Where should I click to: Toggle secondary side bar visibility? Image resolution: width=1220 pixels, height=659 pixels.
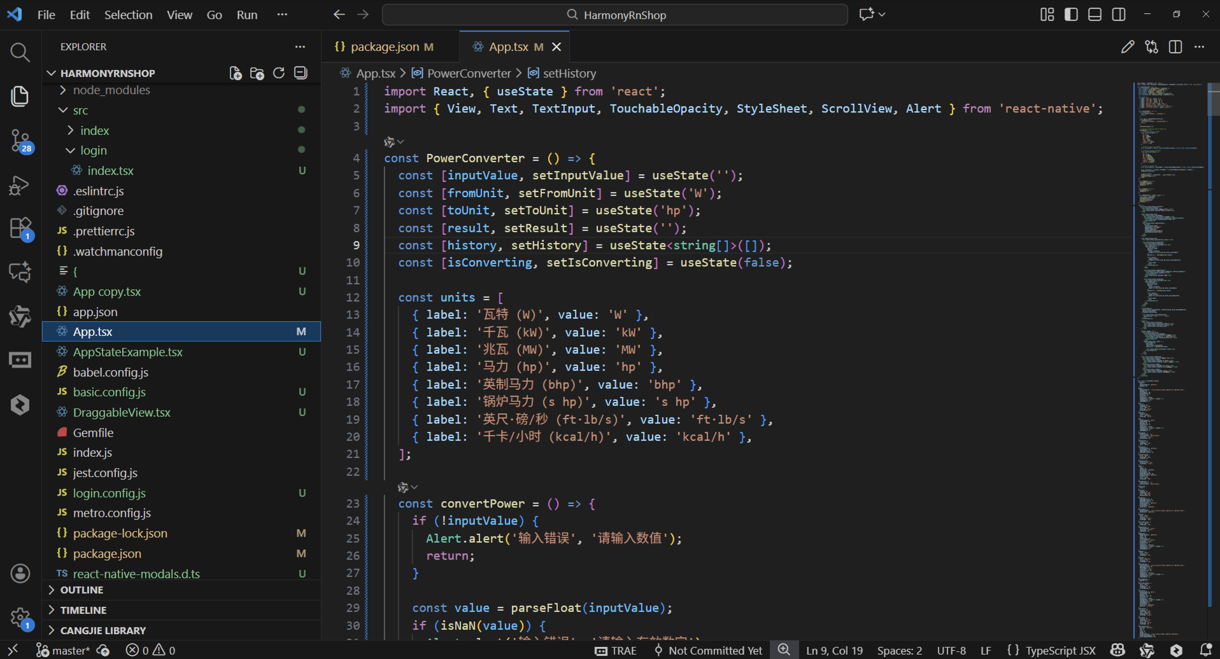coord(1119,15)
